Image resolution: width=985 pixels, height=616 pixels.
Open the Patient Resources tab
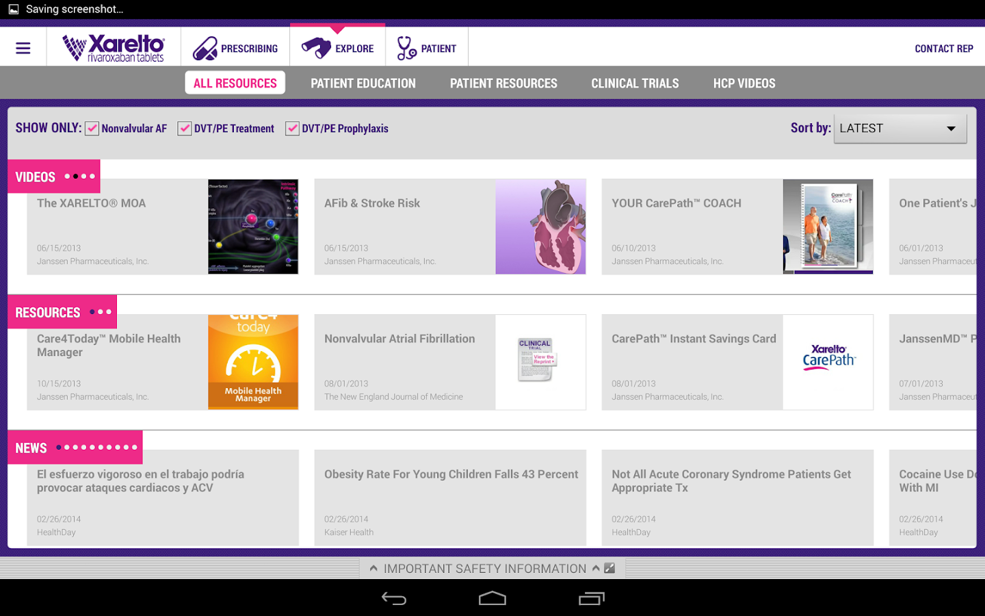pyautogui.click(x=503, y=84)
